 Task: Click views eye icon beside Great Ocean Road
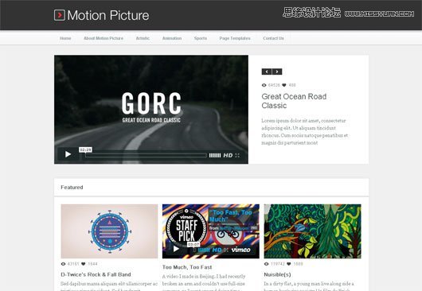coord(264,85)
